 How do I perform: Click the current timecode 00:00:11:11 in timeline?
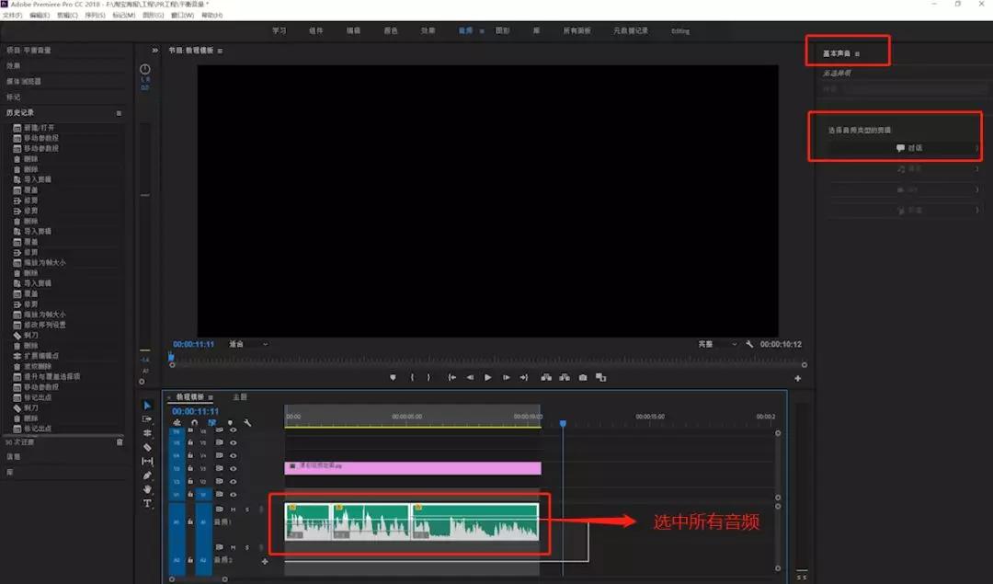pos(195,411)
